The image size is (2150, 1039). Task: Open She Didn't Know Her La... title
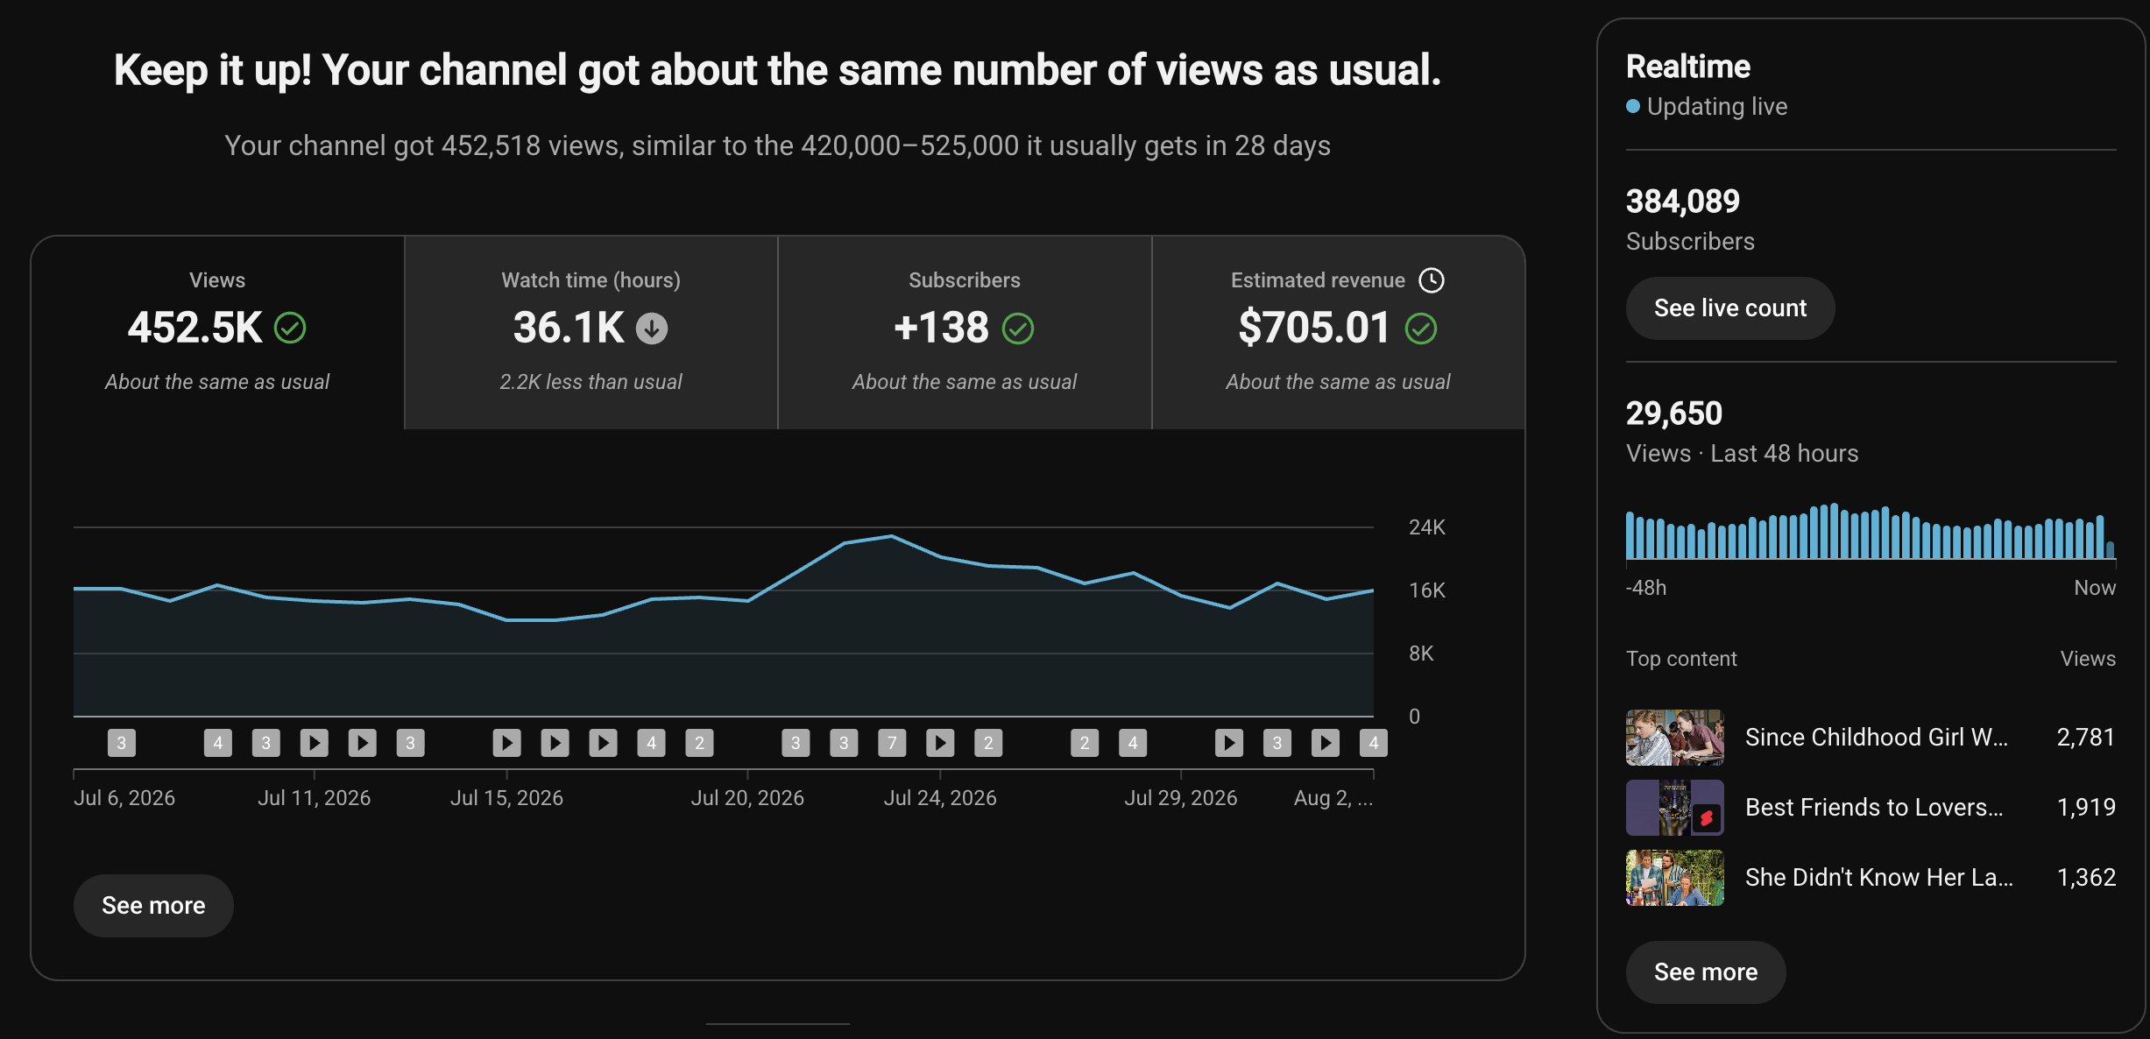coord(1879,878)
